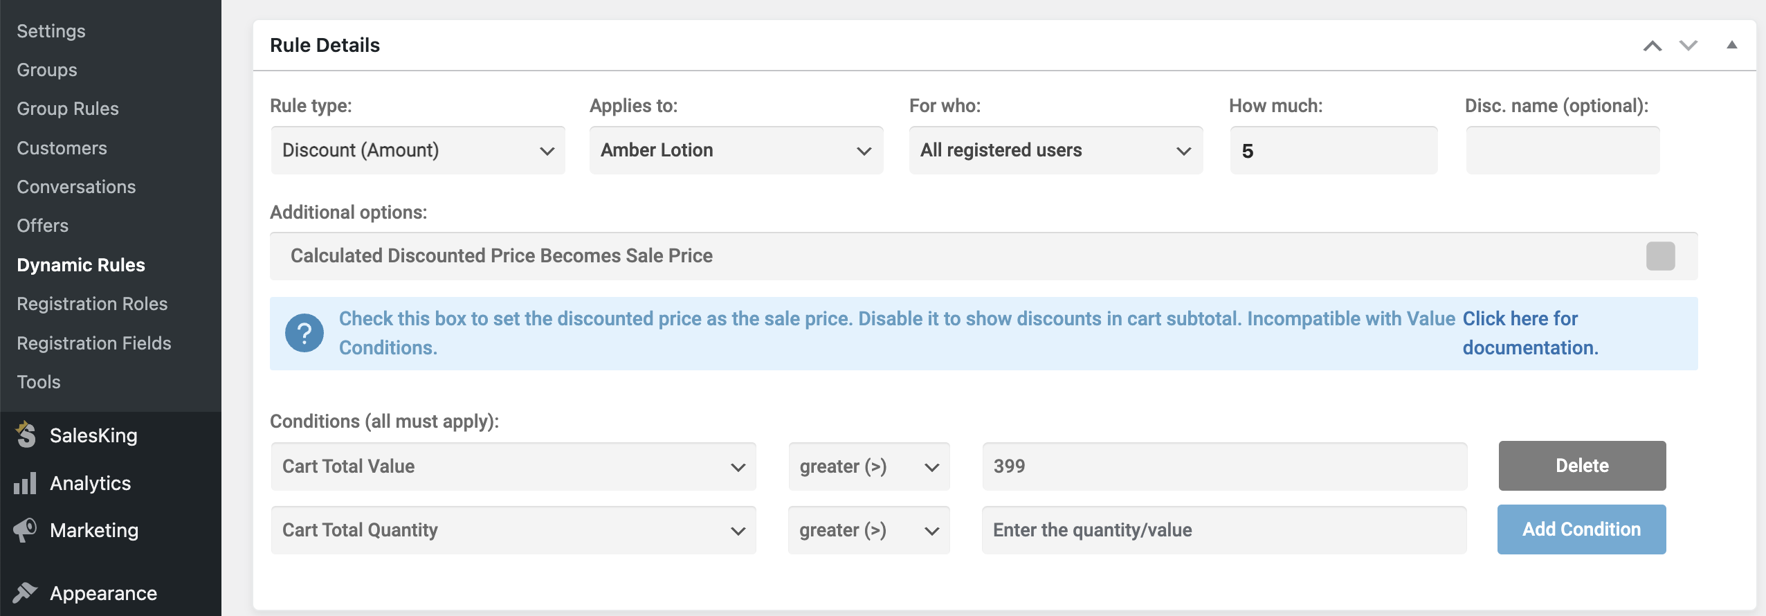Delete the Cart Total Value condition
Viewport: 1766px width, 616px height.
tap(1582, 466)
